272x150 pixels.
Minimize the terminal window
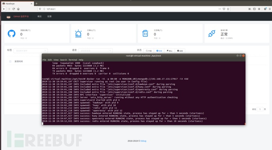(x=237, y=56)
